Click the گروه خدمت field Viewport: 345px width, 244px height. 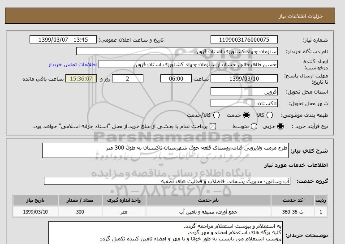pyautogui.click(x=167, y=181)
